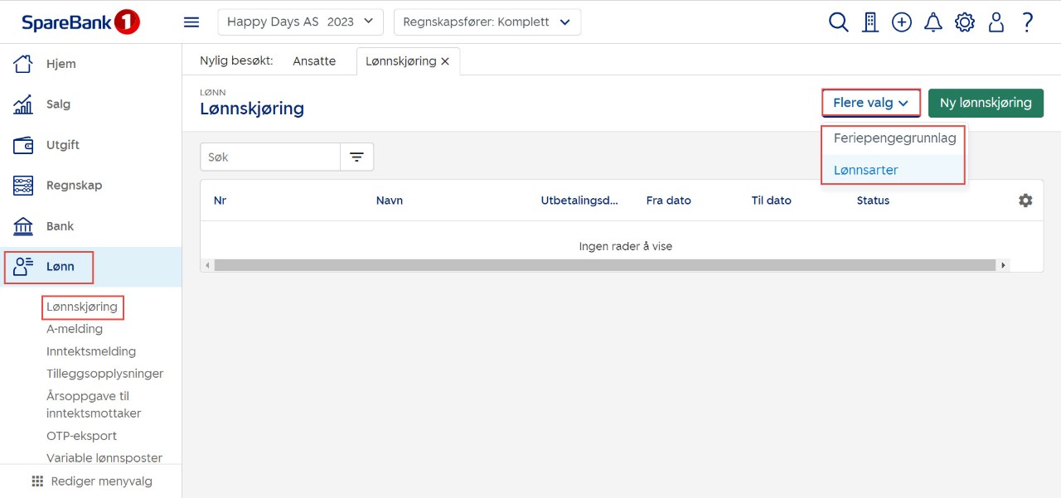The height and width of the screenshot is (498, 1061).
Task: Click the help question mark icon
Action: [1027, 22]
